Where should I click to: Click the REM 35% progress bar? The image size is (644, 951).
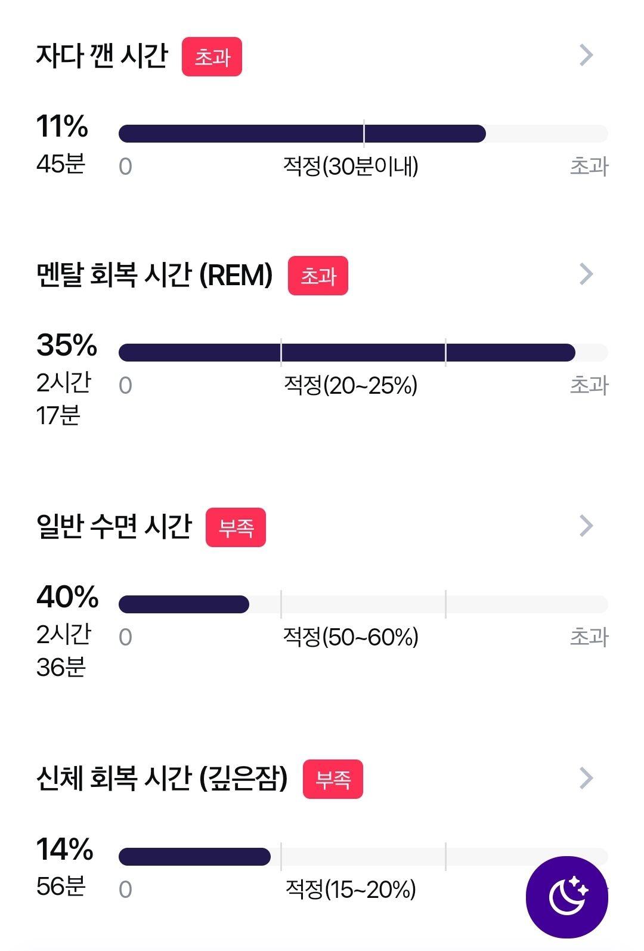(363, 353)
